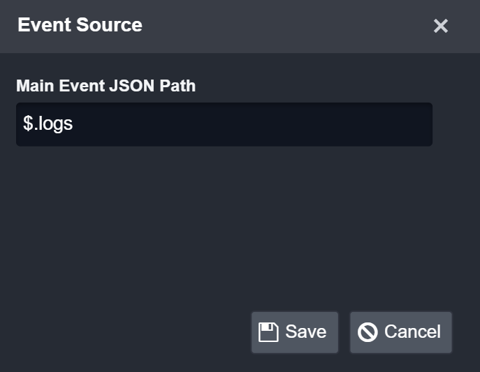This screenshot has height=372, width=480.
Task: Click the prohibition circle icon on Cancel
Action: (x=368, y=332)
